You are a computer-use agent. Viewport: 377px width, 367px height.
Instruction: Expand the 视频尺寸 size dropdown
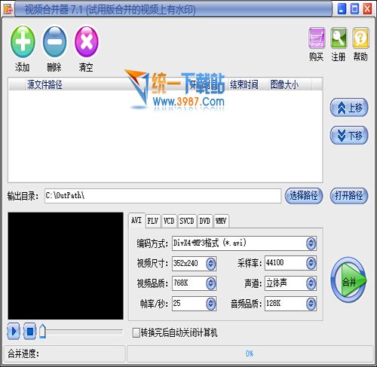[211, 263]
